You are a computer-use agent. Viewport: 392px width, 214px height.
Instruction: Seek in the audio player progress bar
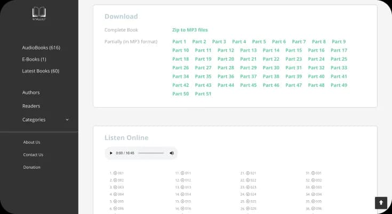click(151, 153)
